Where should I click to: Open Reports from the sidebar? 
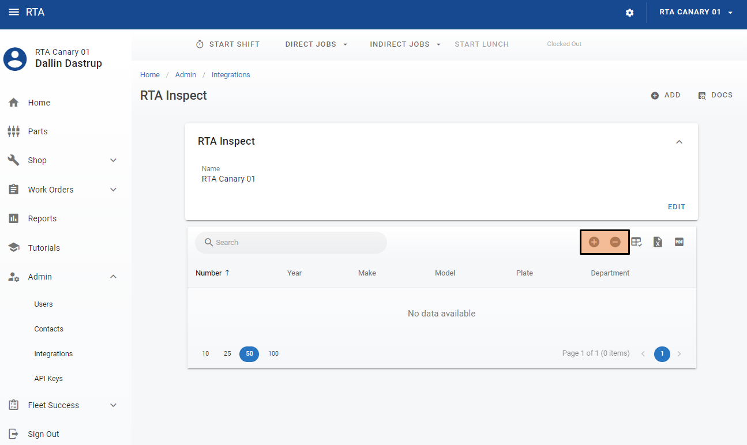[x=42, y=218]
